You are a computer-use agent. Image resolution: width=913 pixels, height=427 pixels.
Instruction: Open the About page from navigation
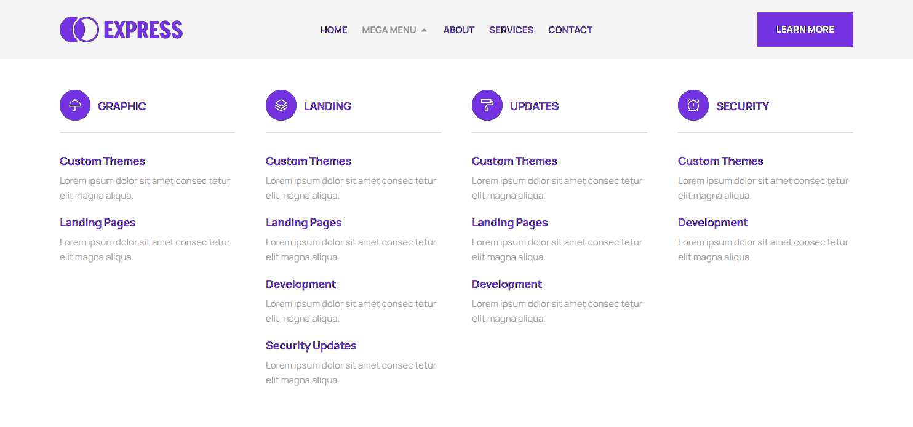(458, 30)
